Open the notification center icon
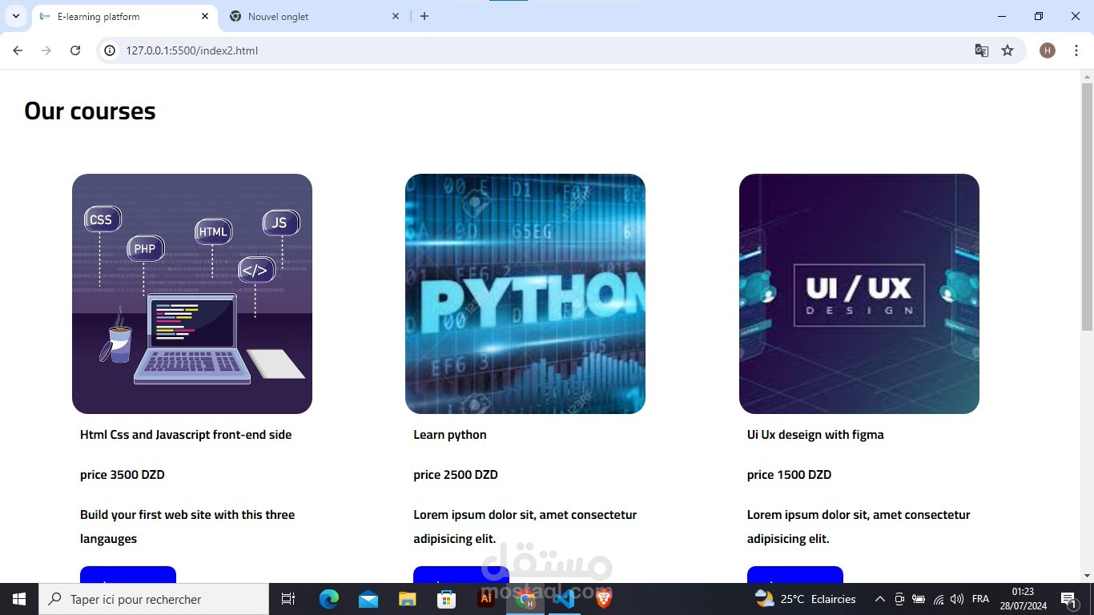 [1068, 599]
